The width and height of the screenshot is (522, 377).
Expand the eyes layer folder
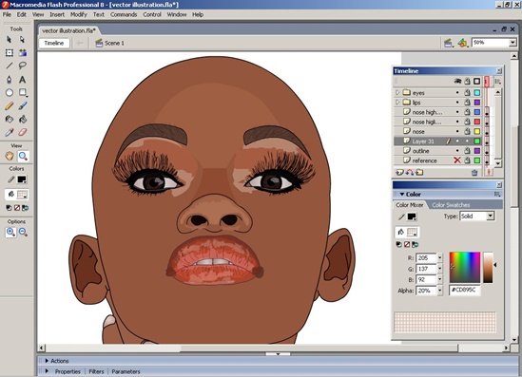397,92
